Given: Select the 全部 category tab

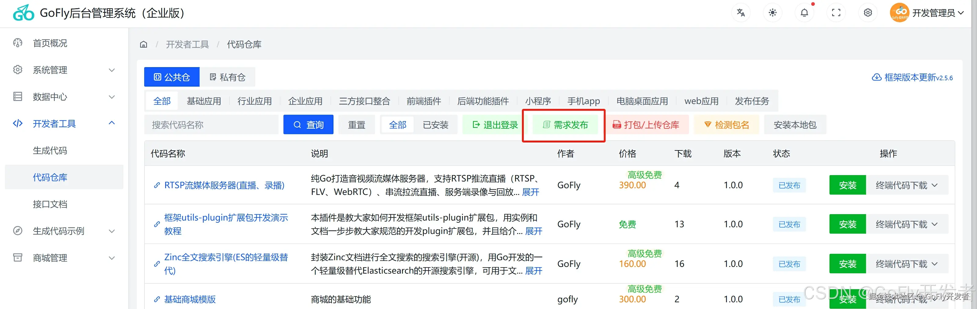Looking at the screenshot, I should [x=162, y=101].
